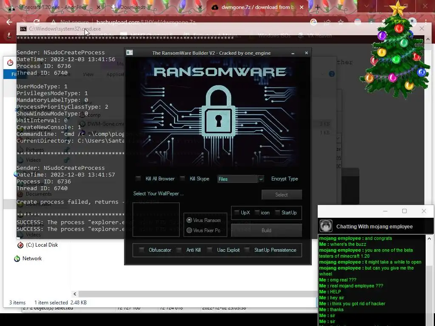Click Explorer horizontal scrollbar left arrow

pos(75,294)
